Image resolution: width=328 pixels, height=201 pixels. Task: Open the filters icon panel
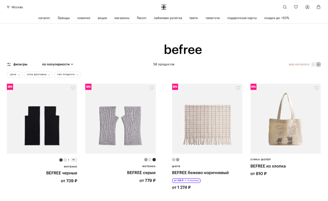(9, 64)
